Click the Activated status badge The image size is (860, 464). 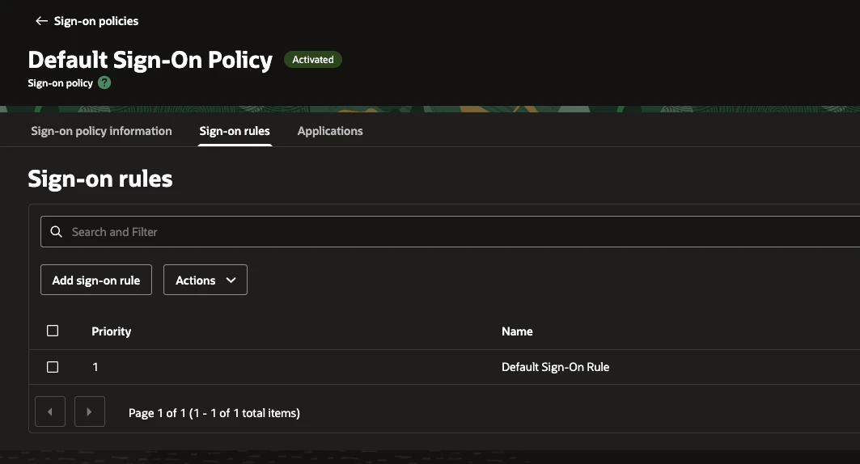(312, 59)
